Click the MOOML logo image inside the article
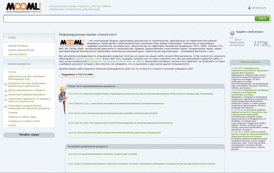Viewport: 274px width, 173px height. (x=72, y=43)
